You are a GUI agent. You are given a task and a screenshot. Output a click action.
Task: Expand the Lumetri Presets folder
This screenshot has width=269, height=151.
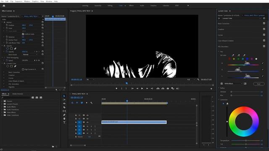click(2, 104)
